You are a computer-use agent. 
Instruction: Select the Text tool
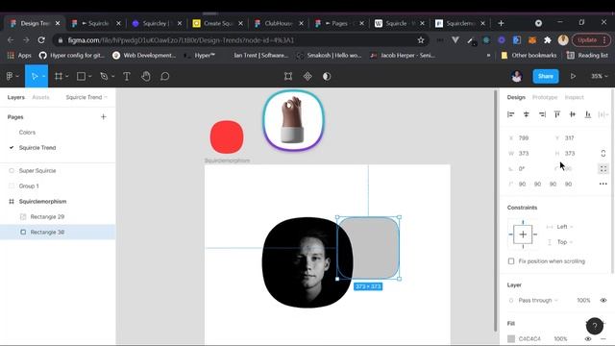[127, 76]
